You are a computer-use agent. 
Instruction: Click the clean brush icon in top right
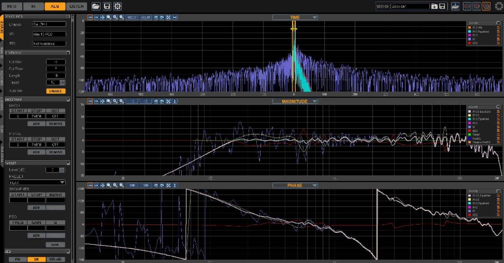pos(455,6)
